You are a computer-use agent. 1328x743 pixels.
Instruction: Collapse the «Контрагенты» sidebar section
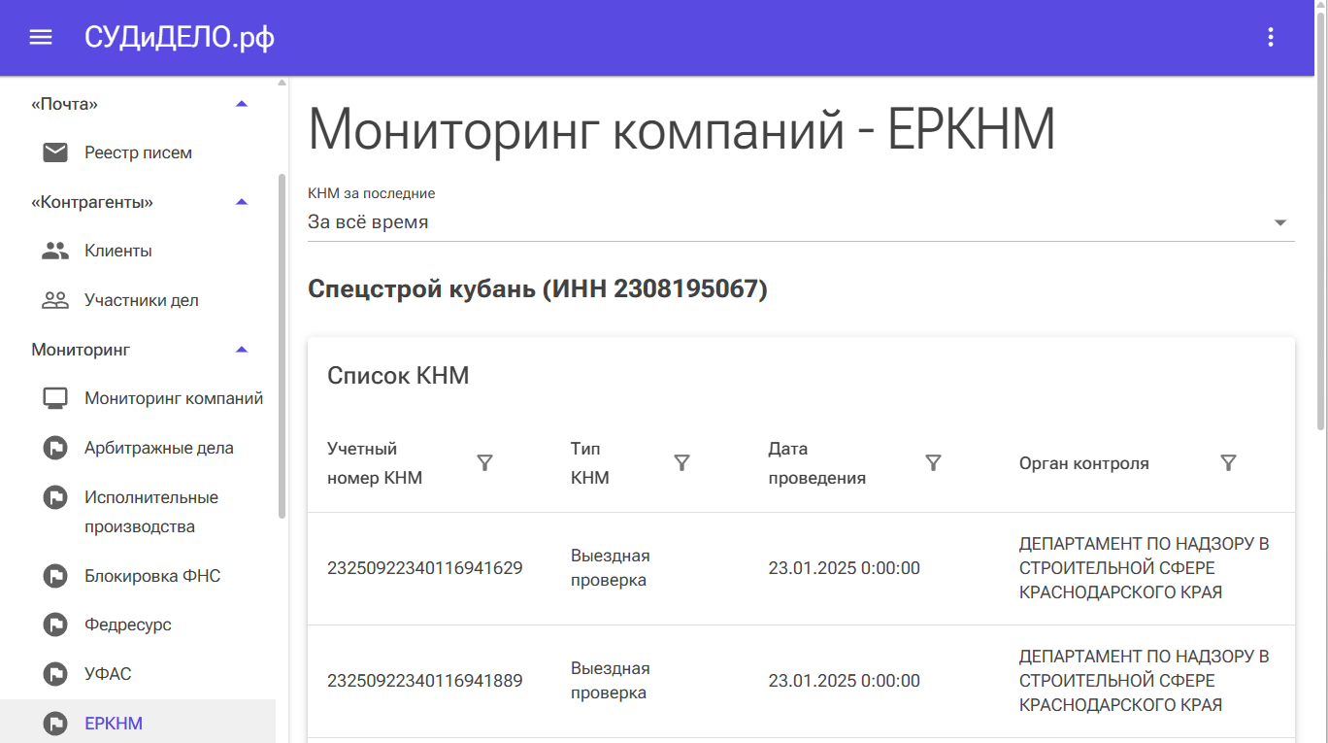pos(242,202)
